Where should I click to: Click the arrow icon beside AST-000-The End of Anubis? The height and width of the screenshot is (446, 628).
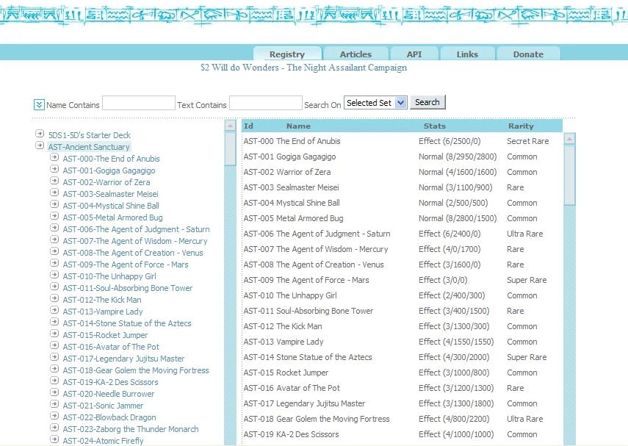coord(54,157)
